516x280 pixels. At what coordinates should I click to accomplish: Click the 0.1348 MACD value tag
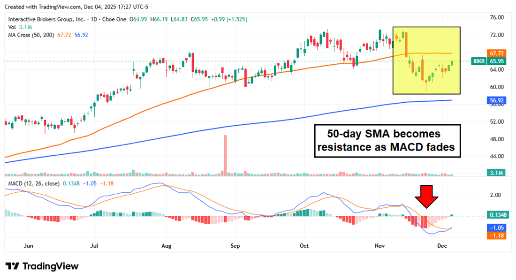[497, 214]
